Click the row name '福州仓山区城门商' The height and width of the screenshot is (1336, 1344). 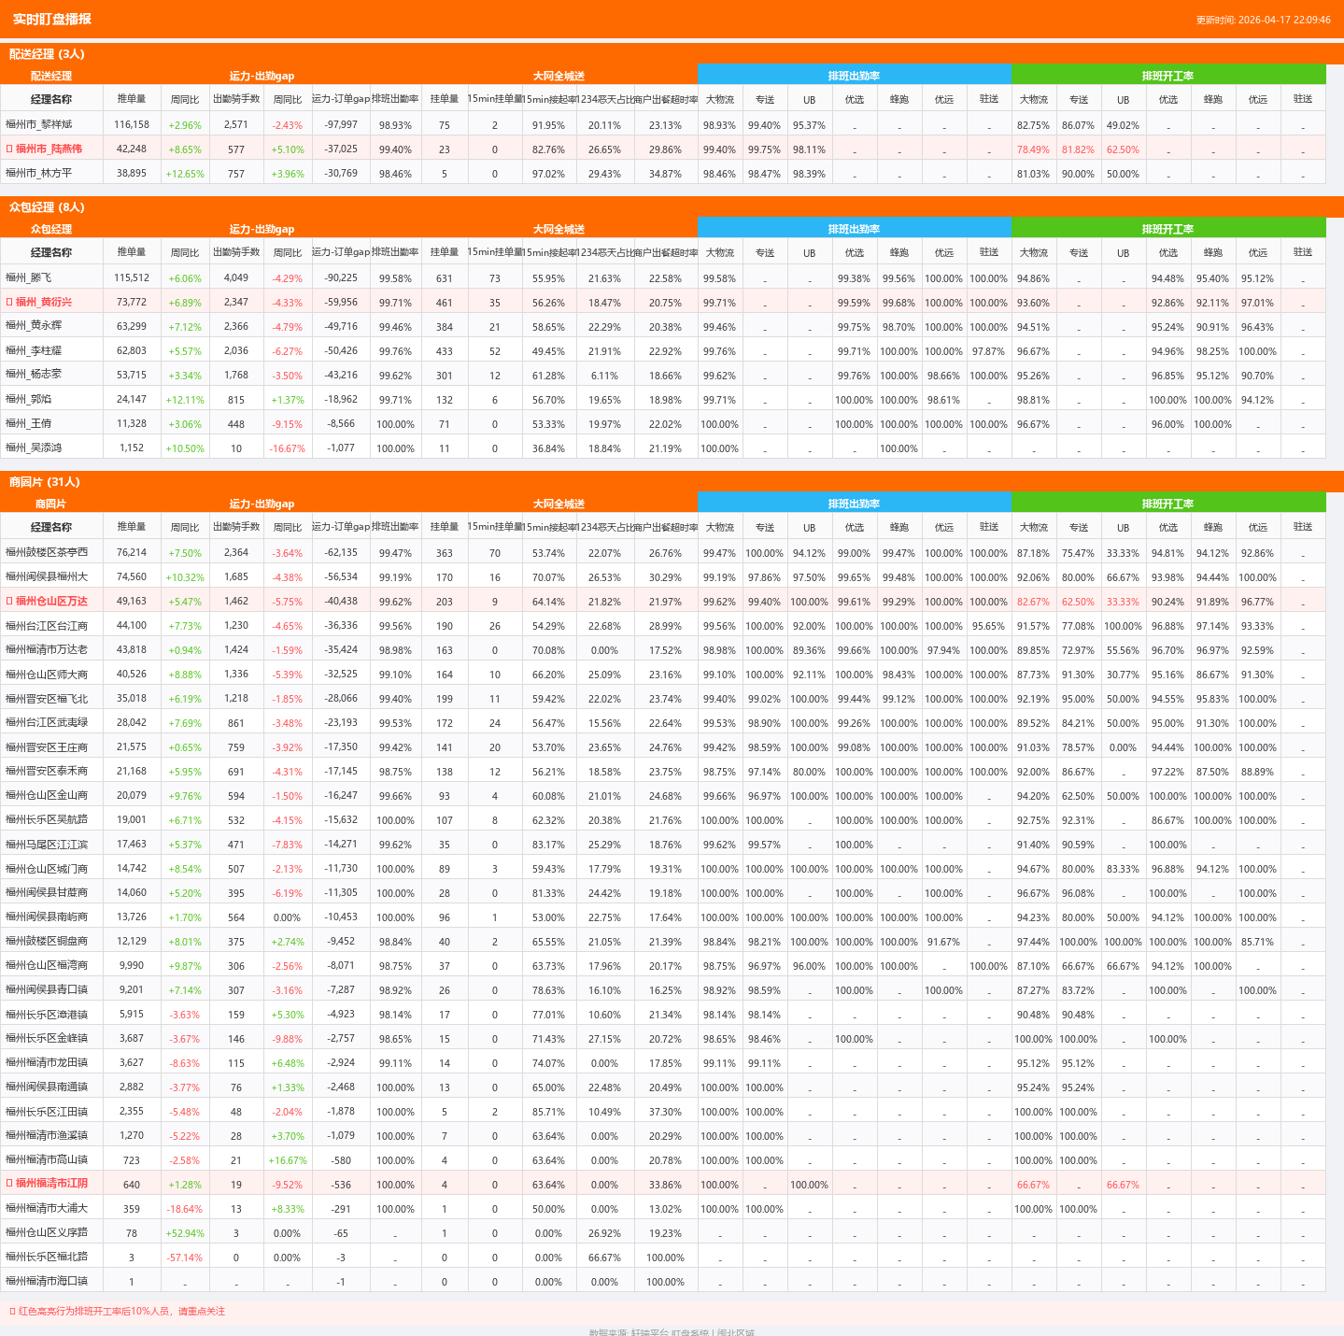pos(47,868)
